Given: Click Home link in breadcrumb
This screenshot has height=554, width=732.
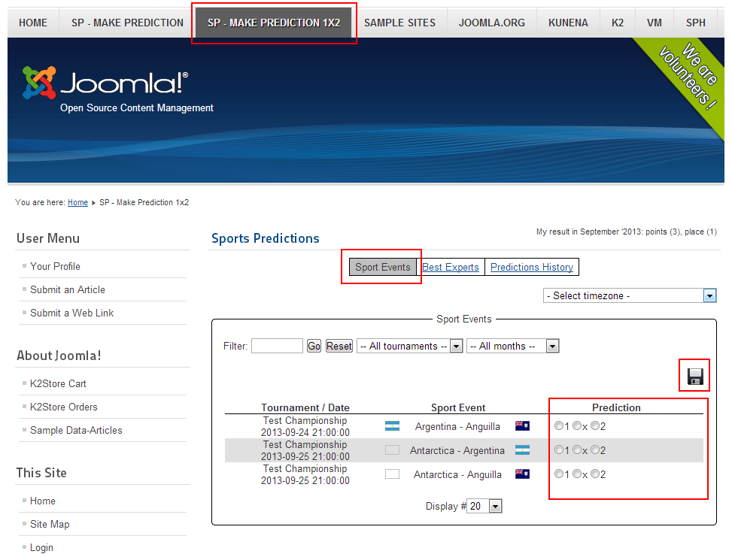Looking at the screenshot, I should click(77, 202).
